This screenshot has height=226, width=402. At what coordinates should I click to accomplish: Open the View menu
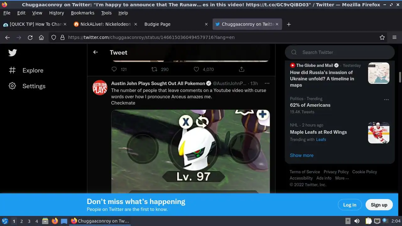tap(37, 13)
